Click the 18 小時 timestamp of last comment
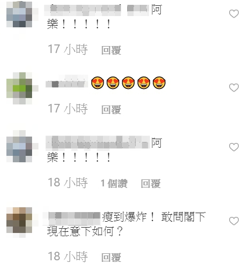 [68, 257]
